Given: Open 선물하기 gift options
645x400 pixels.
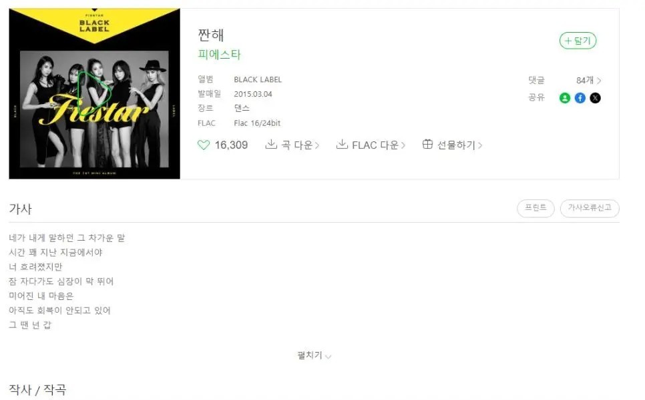Looking at the screenshot, I should pos(459,145).
